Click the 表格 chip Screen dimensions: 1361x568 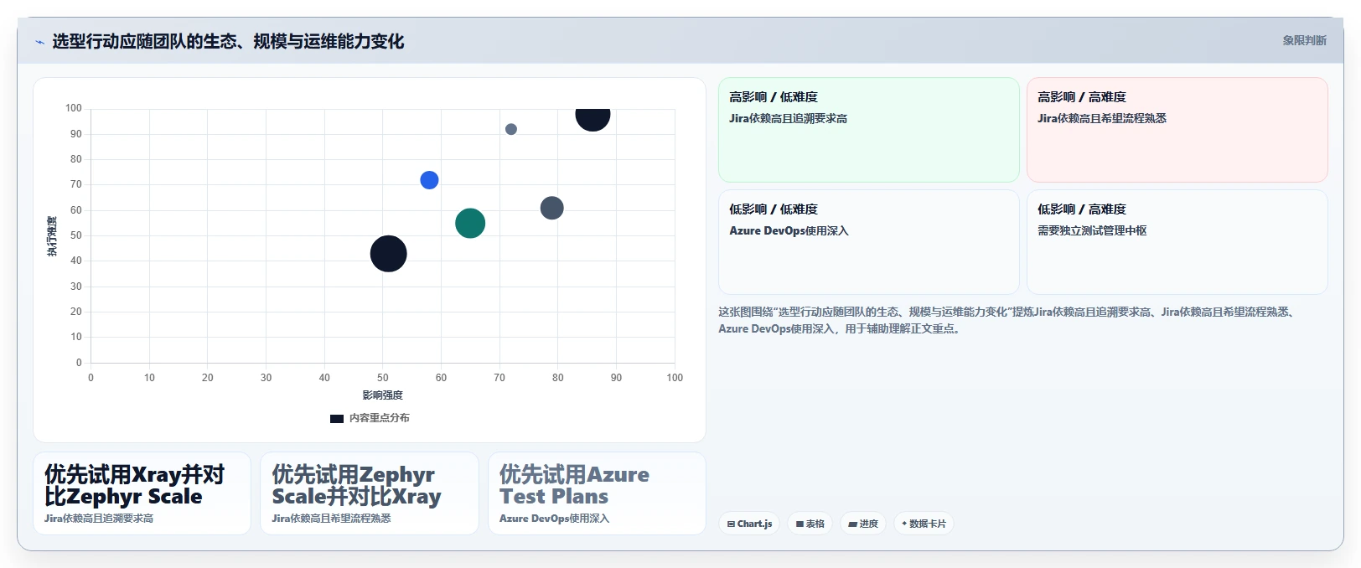pyautogui.click(x=810, y=524)
